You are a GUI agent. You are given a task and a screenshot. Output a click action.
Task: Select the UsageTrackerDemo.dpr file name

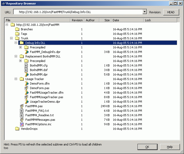click(45, 102)
